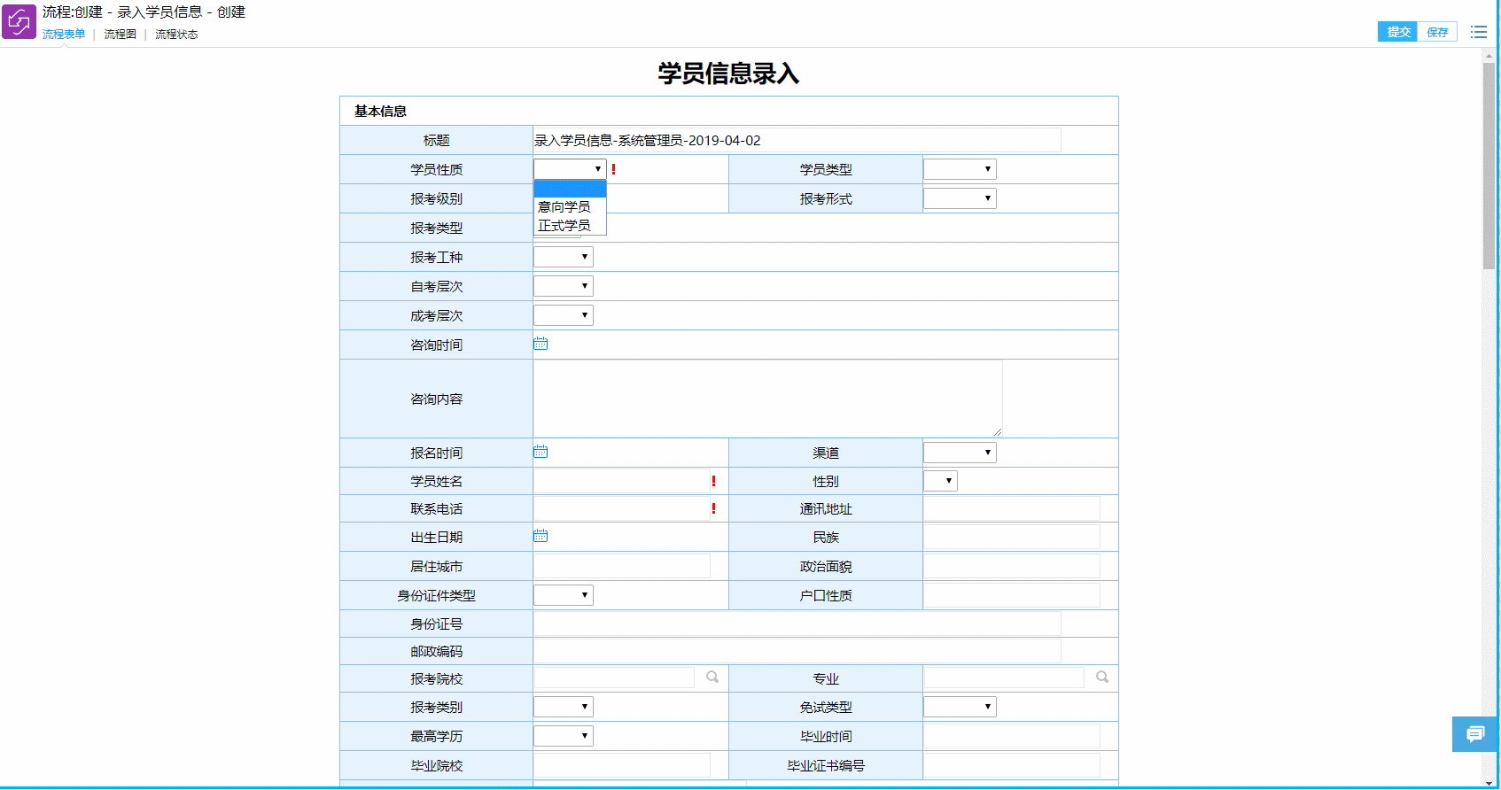Click the 通讯地址 input field
This screenshot has height=790, width=1501.
1011,508
